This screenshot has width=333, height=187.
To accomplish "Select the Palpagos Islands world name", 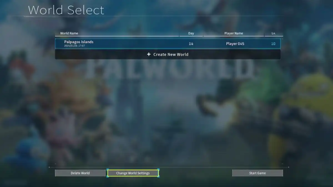I will coord(79,42).
